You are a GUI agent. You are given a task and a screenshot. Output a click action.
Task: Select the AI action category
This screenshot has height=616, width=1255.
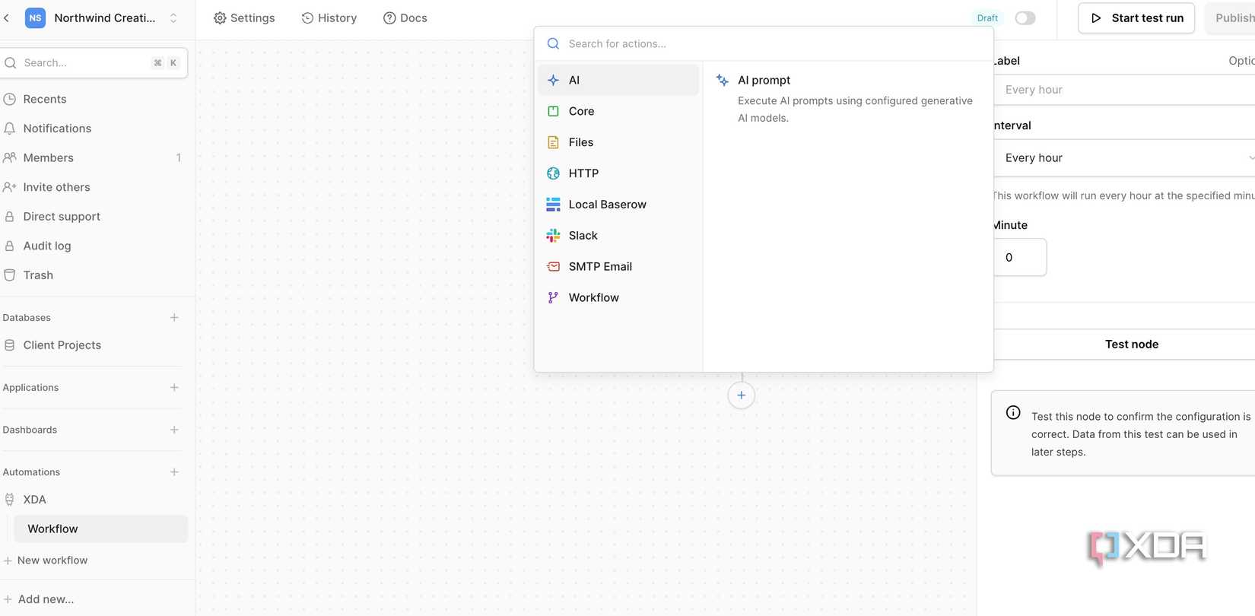coord(618,80)
